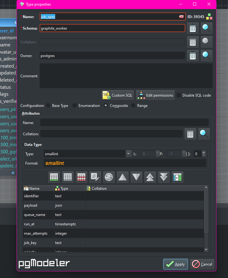
Task: Tick the Disable SQL code checkbox
Action: point(179,95)
